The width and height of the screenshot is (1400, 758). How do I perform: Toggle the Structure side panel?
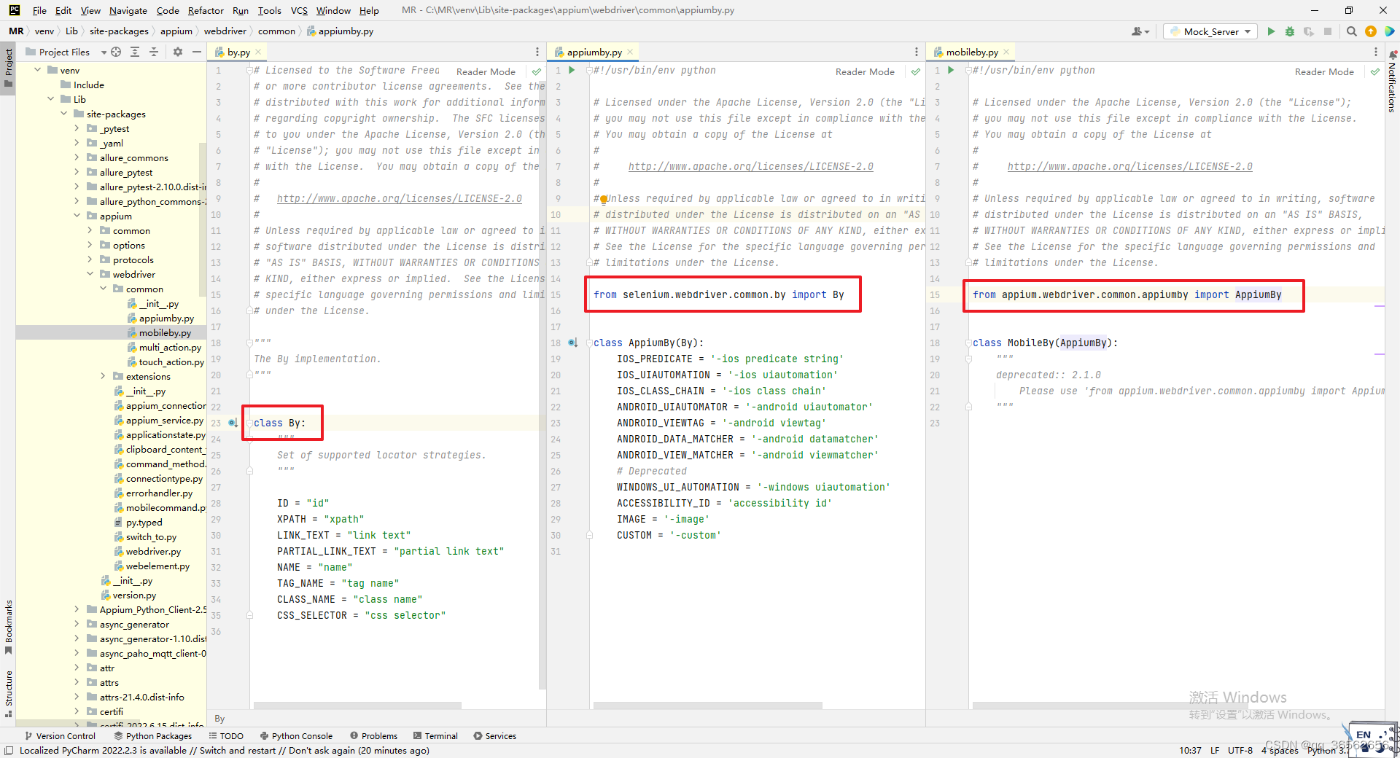click(x=8, y=693)
